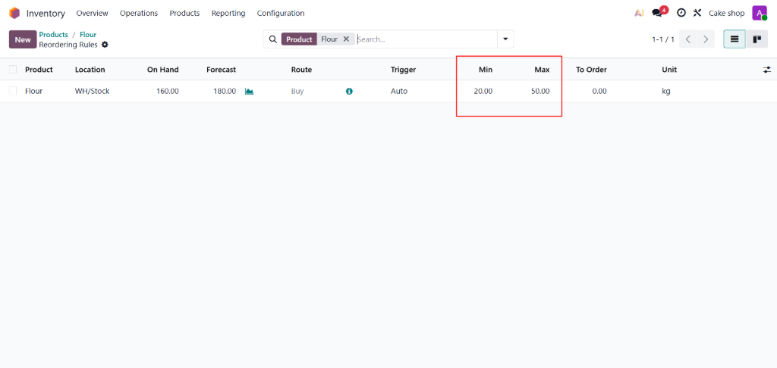Image resolution: width=777 pixels, height=368 pixels.
Task: Click the debug tools wrench icon
Action: (697, 13)
